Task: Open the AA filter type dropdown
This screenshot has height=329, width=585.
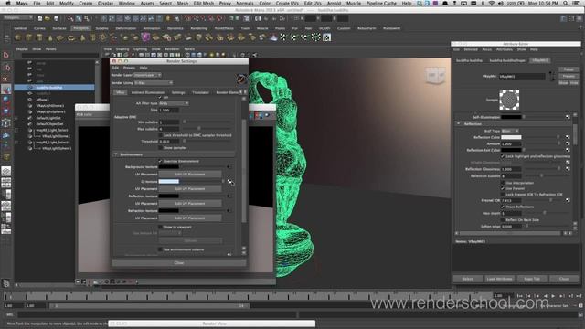Action: point(174,103)
